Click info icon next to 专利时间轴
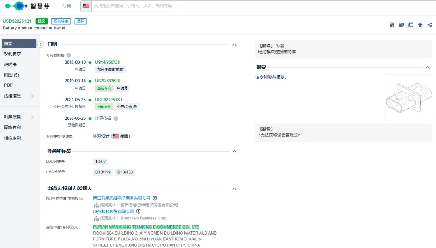Viewport: 436px width, 248px height. click(69, 55)
